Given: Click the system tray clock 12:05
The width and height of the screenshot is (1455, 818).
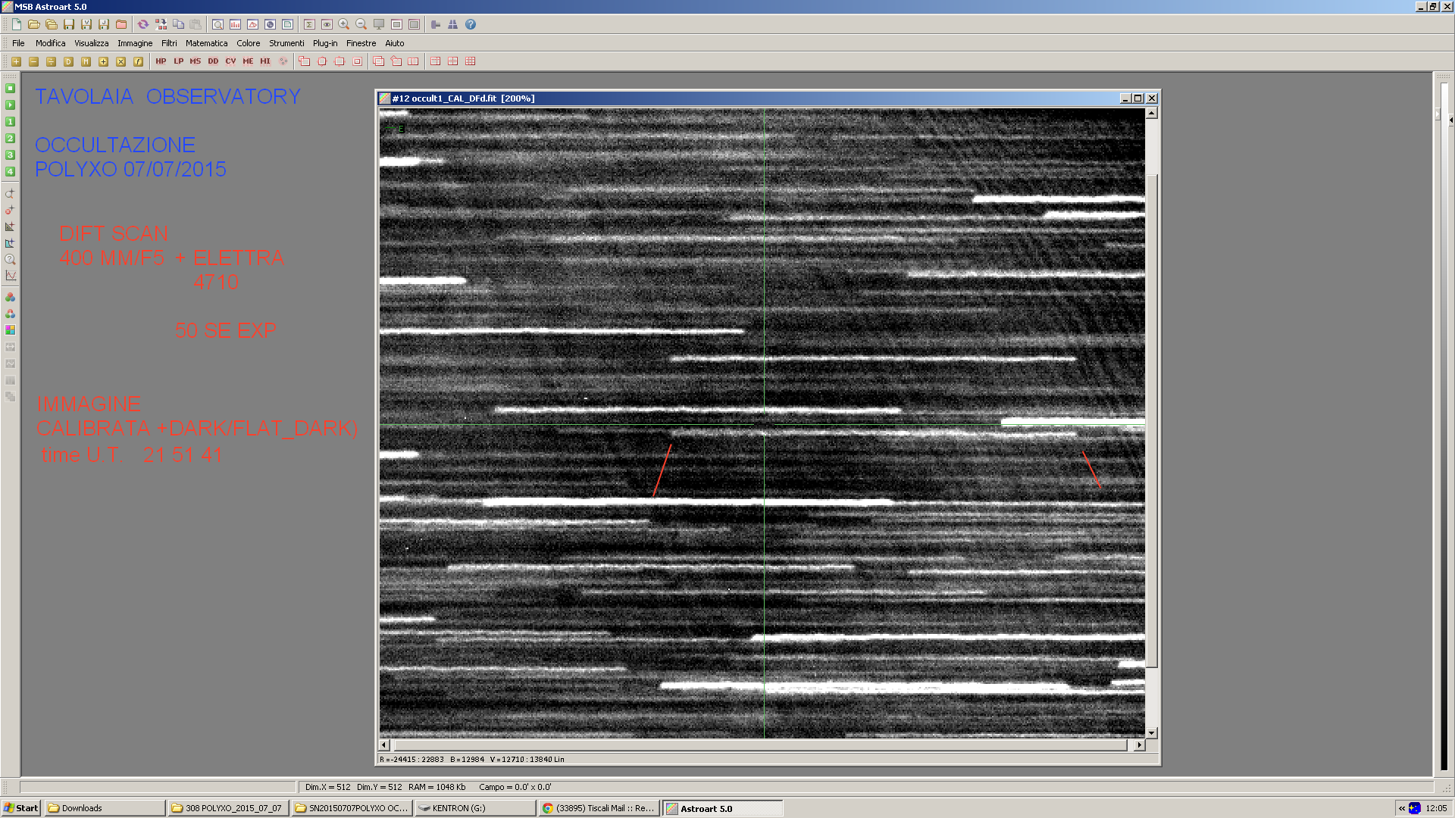Looking at the screenshot, I should 1436,808.
